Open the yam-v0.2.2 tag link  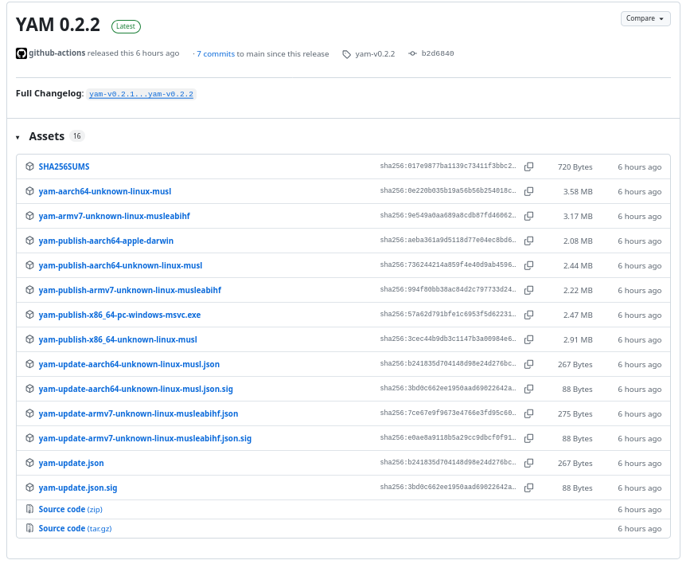[375, 53]
